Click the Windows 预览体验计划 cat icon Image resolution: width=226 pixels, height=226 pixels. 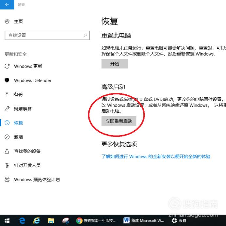point(7,179)
